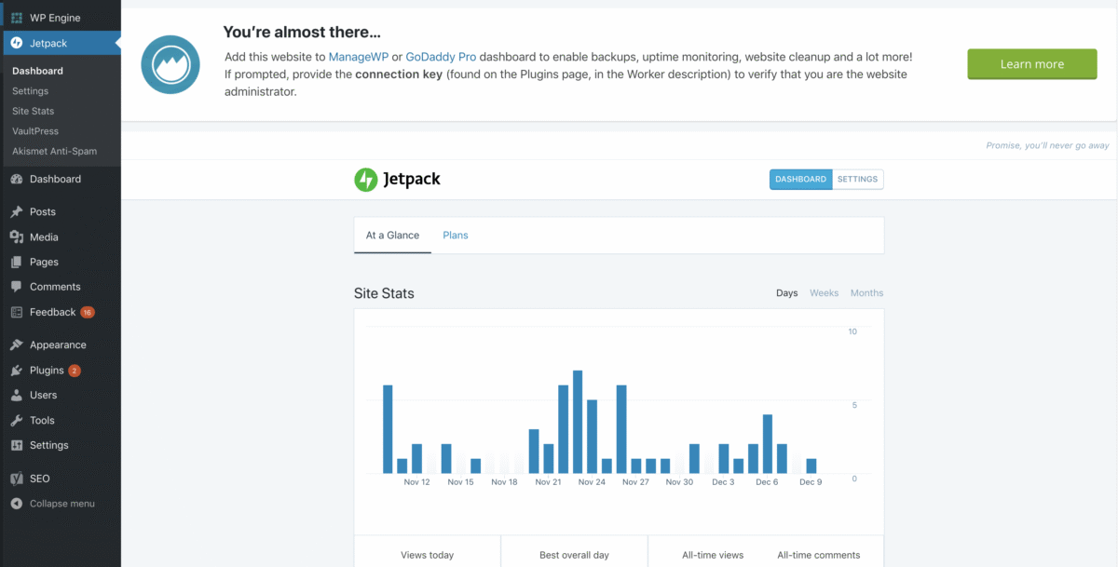Click the Appearance paintbrush icon
Image resolution: width=1118 pixels, height=567 pixels.
click(x=17, y=345)
